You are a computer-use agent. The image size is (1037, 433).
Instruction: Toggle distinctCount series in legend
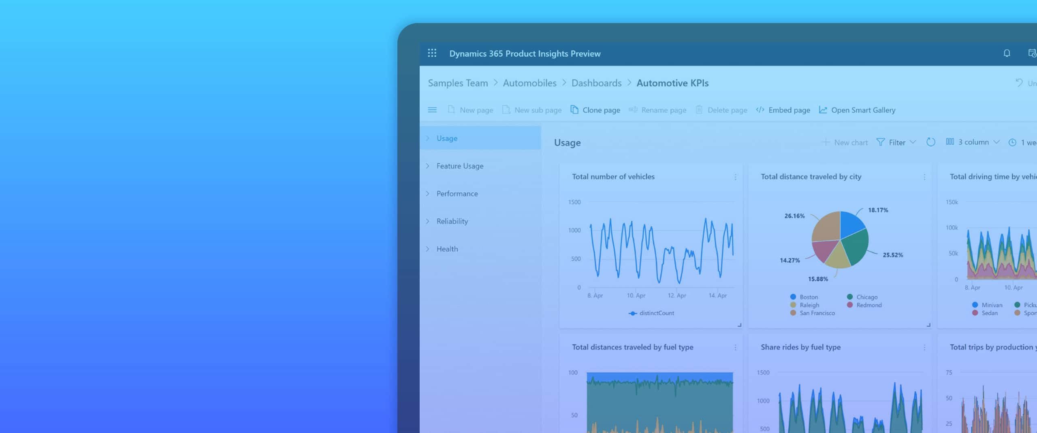(651, 313)
